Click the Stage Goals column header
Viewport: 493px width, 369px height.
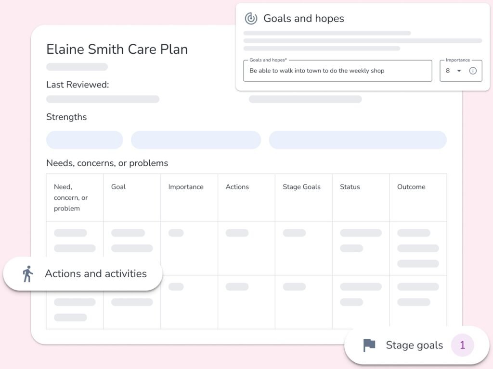coord(302,187)
